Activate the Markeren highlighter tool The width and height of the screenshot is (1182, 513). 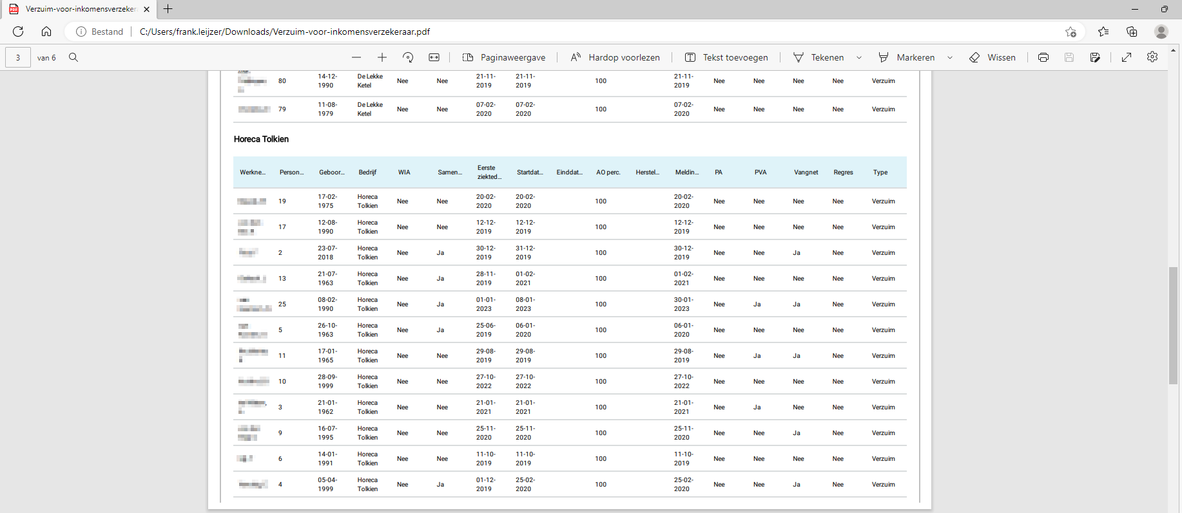point(907,57)
